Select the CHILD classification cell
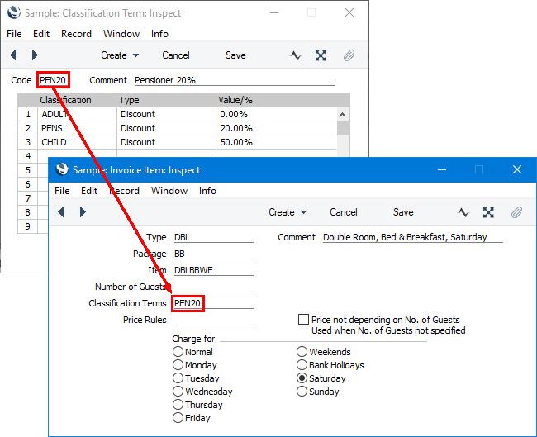Screen dimensions: 537x437 click(x=77, y=142)
